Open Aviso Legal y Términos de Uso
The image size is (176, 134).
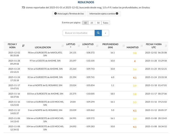tap(69, 14)
